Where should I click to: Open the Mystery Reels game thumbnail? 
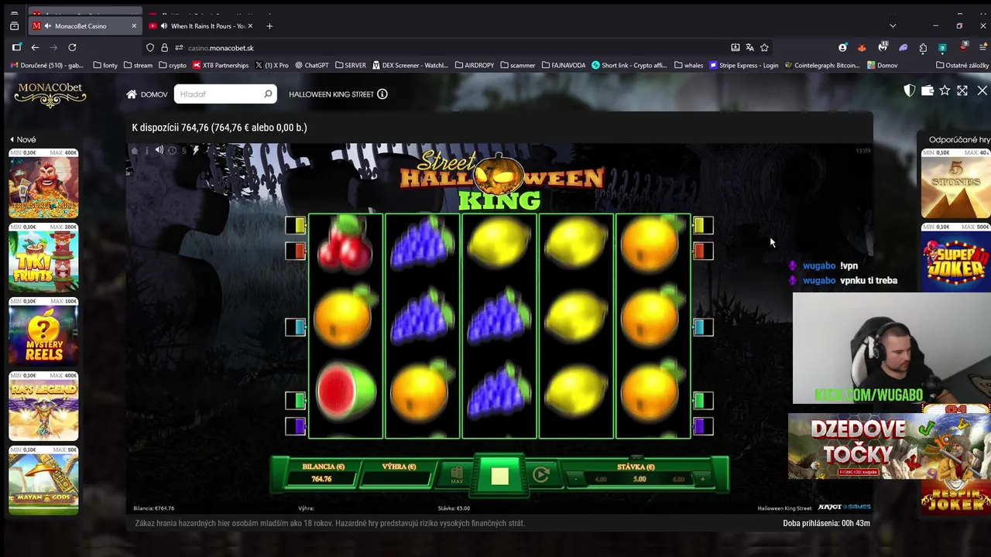(x=43, y=332)
